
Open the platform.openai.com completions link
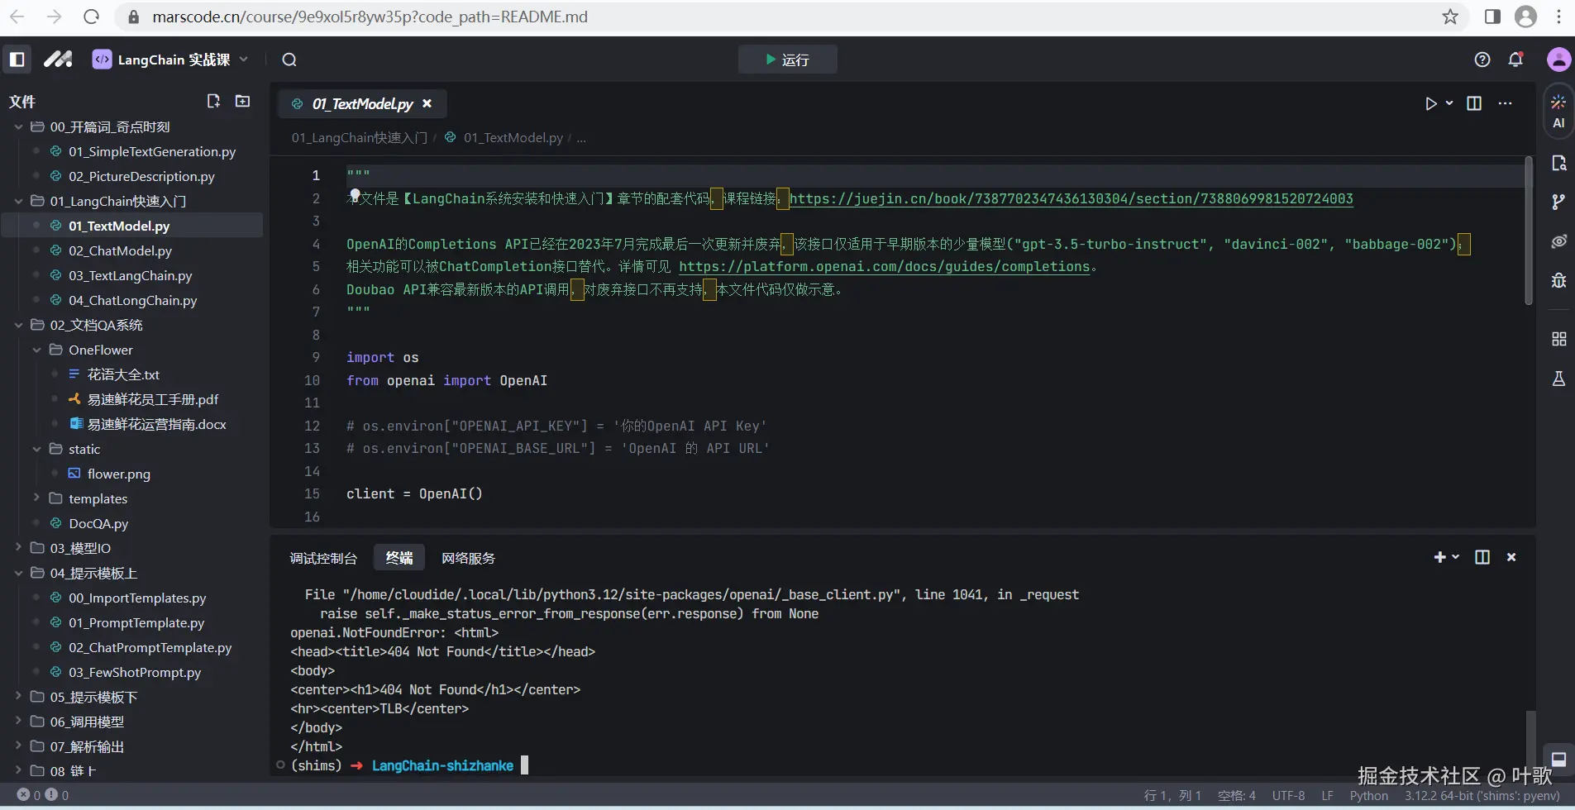point(884,267)
